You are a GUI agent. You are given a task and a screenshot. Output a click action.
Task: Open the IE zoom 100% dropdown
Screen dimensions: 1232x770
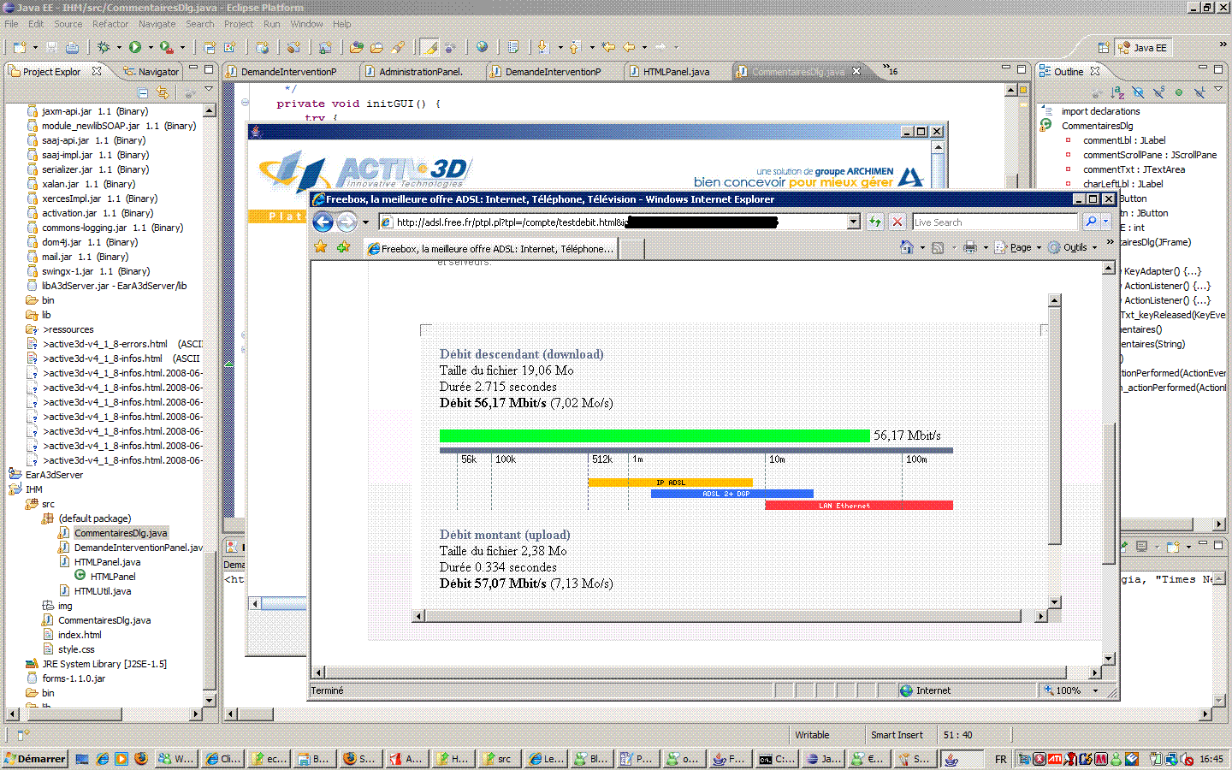tap(1095, 690)
